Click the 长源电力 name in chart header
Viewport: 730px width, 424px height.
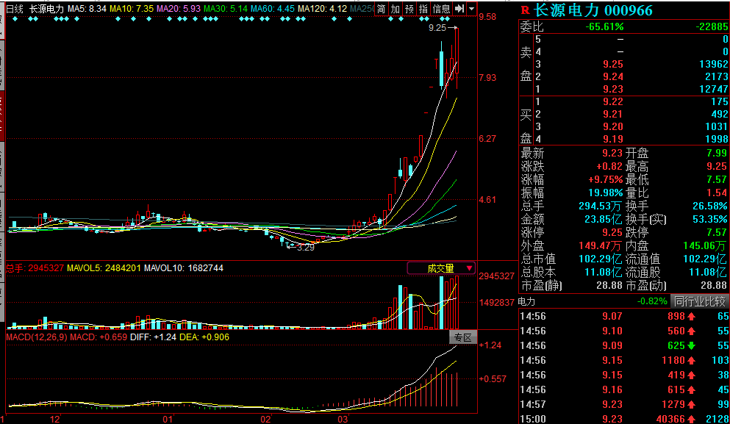pos(46,9)
